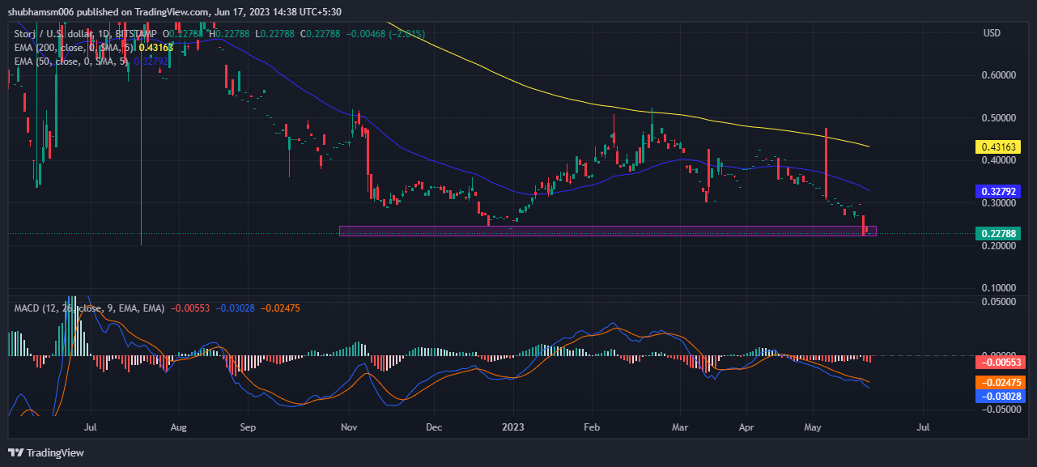
Task: Click the EMA 200 value 0.43163 in legend
Action: 156,48
